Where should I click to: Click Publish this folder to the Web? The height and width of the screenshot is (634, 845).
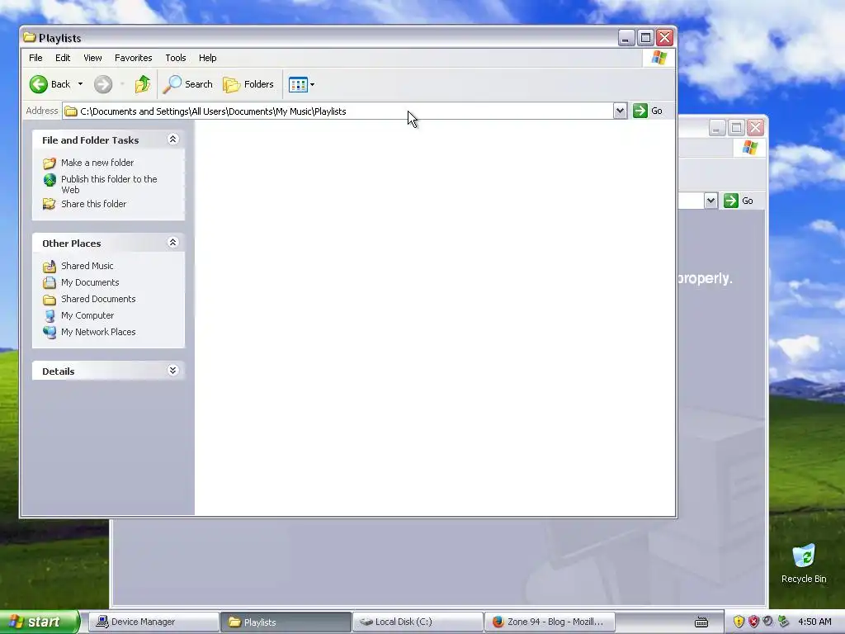tap(109, 184)
